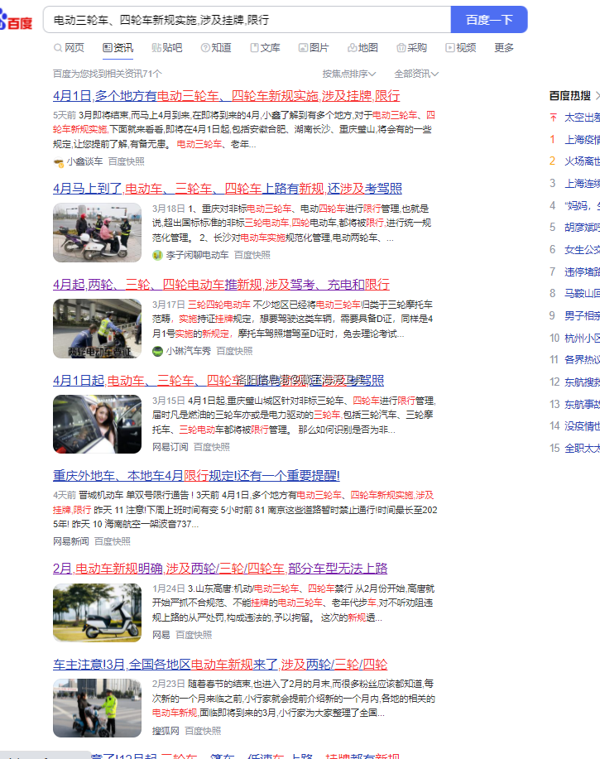Open result 4月1日,多个地方有电动三轮车、四轮车新规实施

pos(227,96)
